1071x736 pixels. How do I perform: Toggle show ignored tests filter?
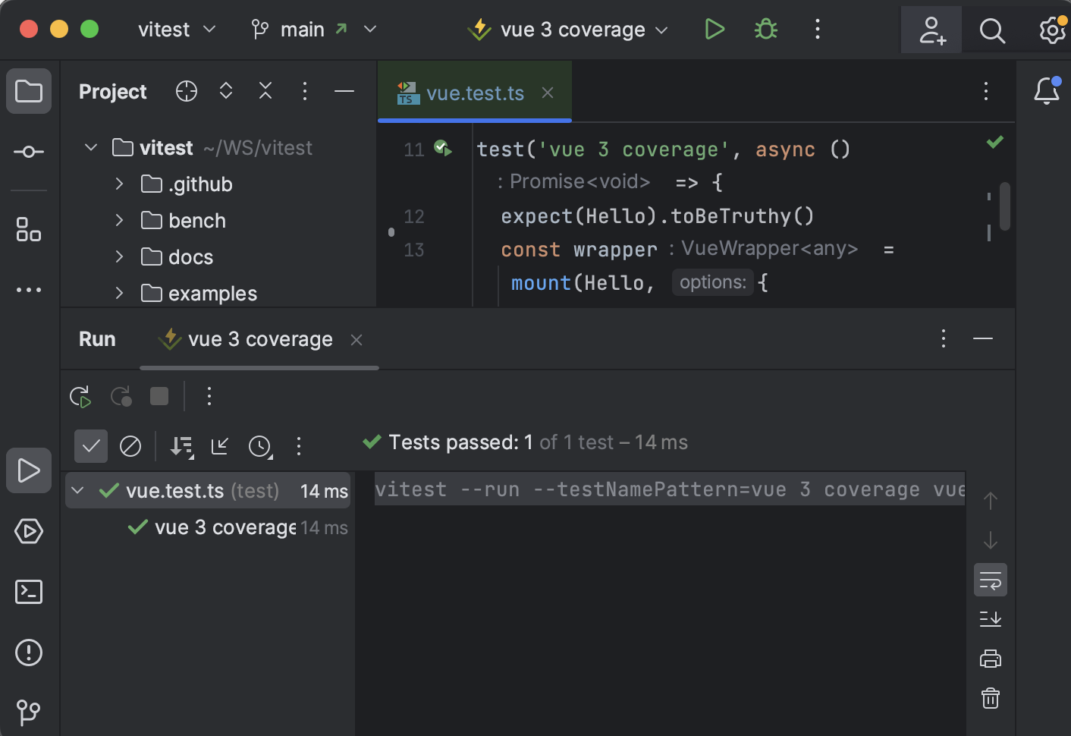pos(130,446)
